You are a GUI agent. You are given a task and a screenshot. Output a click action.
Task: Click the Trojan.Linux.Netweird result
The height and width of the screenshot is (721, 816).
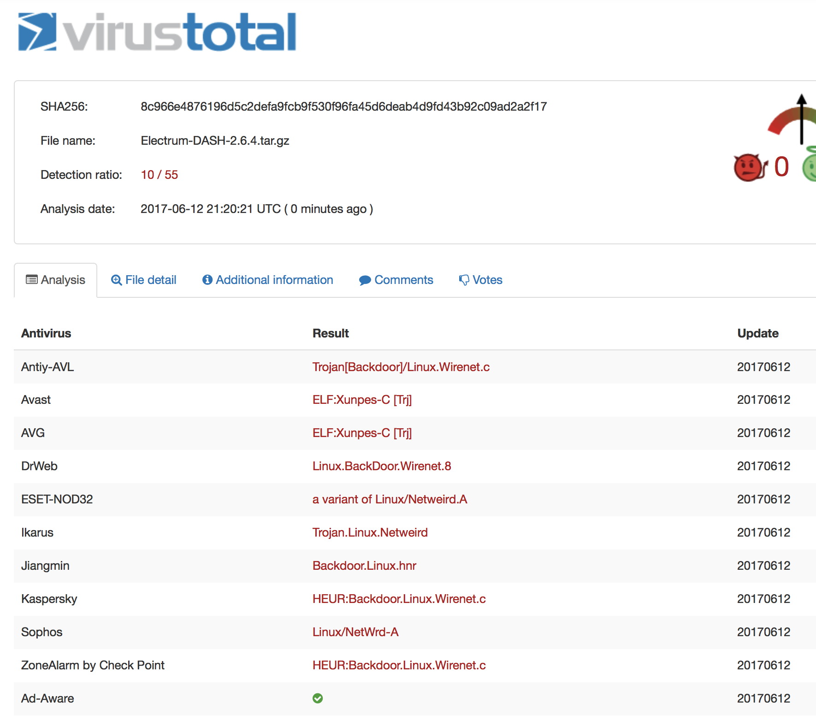click(x=370, y=532)
